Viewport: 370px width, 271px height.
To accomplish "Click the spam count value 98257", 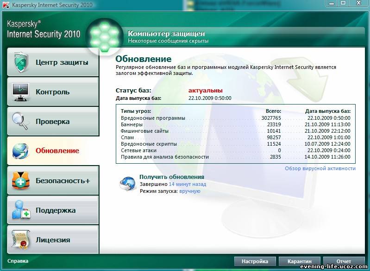I will pyautogui.click(x=274, y=137).
